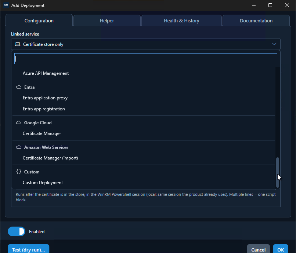This screenshot has width=296, height=253.
Task: Click the curly braces icon next to Custom
Action: [19, 172]
